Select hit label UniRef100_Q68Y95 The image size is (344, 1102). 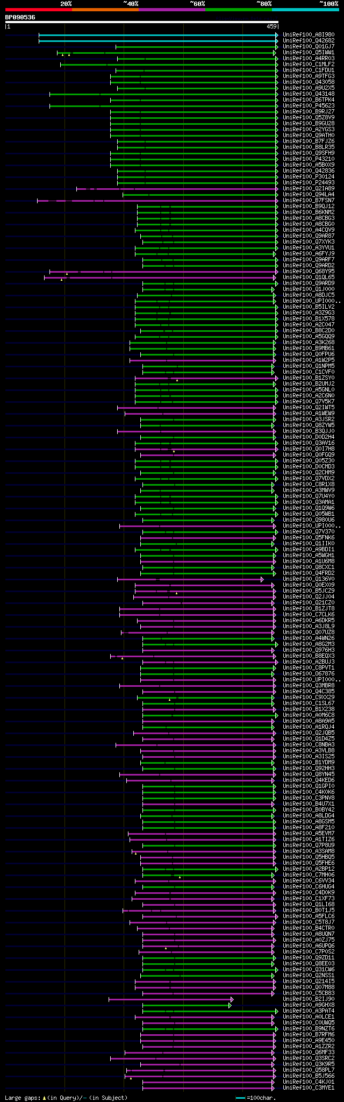(309, 271)
